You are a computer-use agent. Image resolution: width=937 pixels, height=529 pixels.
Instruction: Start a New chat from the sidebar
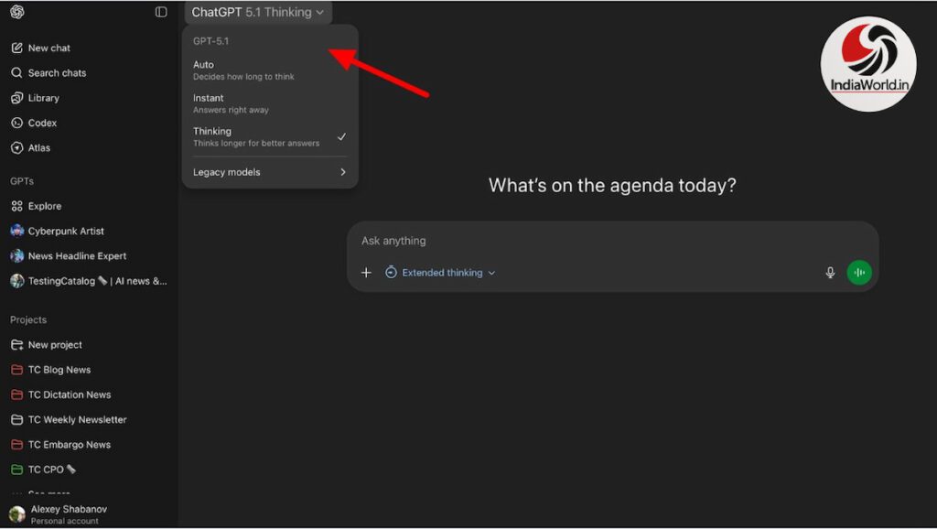tap(48, 48)
